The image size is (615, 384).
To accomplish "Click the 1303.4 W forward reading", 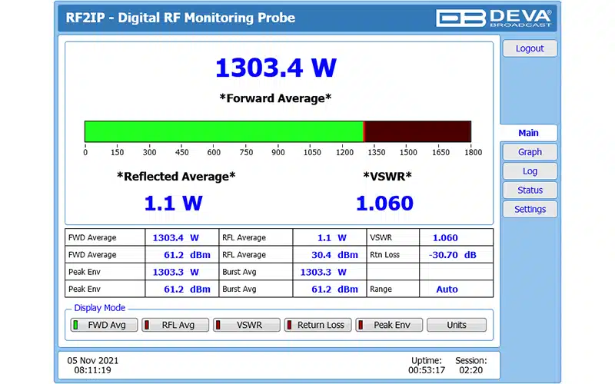I will pyautogui.click(x=276, y=68).
